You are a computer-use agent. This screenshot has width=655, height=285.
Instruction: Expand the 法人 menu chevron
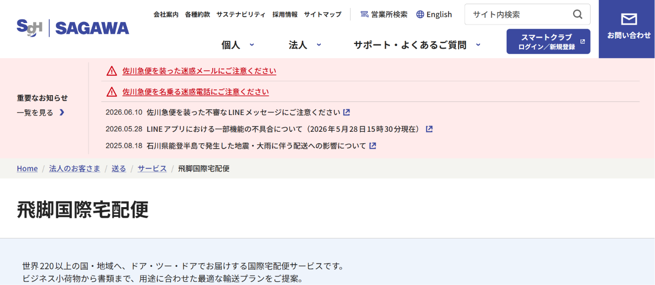click(319, 45)
